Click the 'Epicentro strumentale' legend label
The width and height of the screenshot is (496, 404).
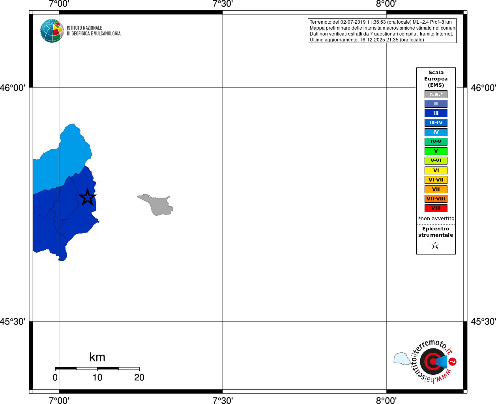tap(436, 232)
